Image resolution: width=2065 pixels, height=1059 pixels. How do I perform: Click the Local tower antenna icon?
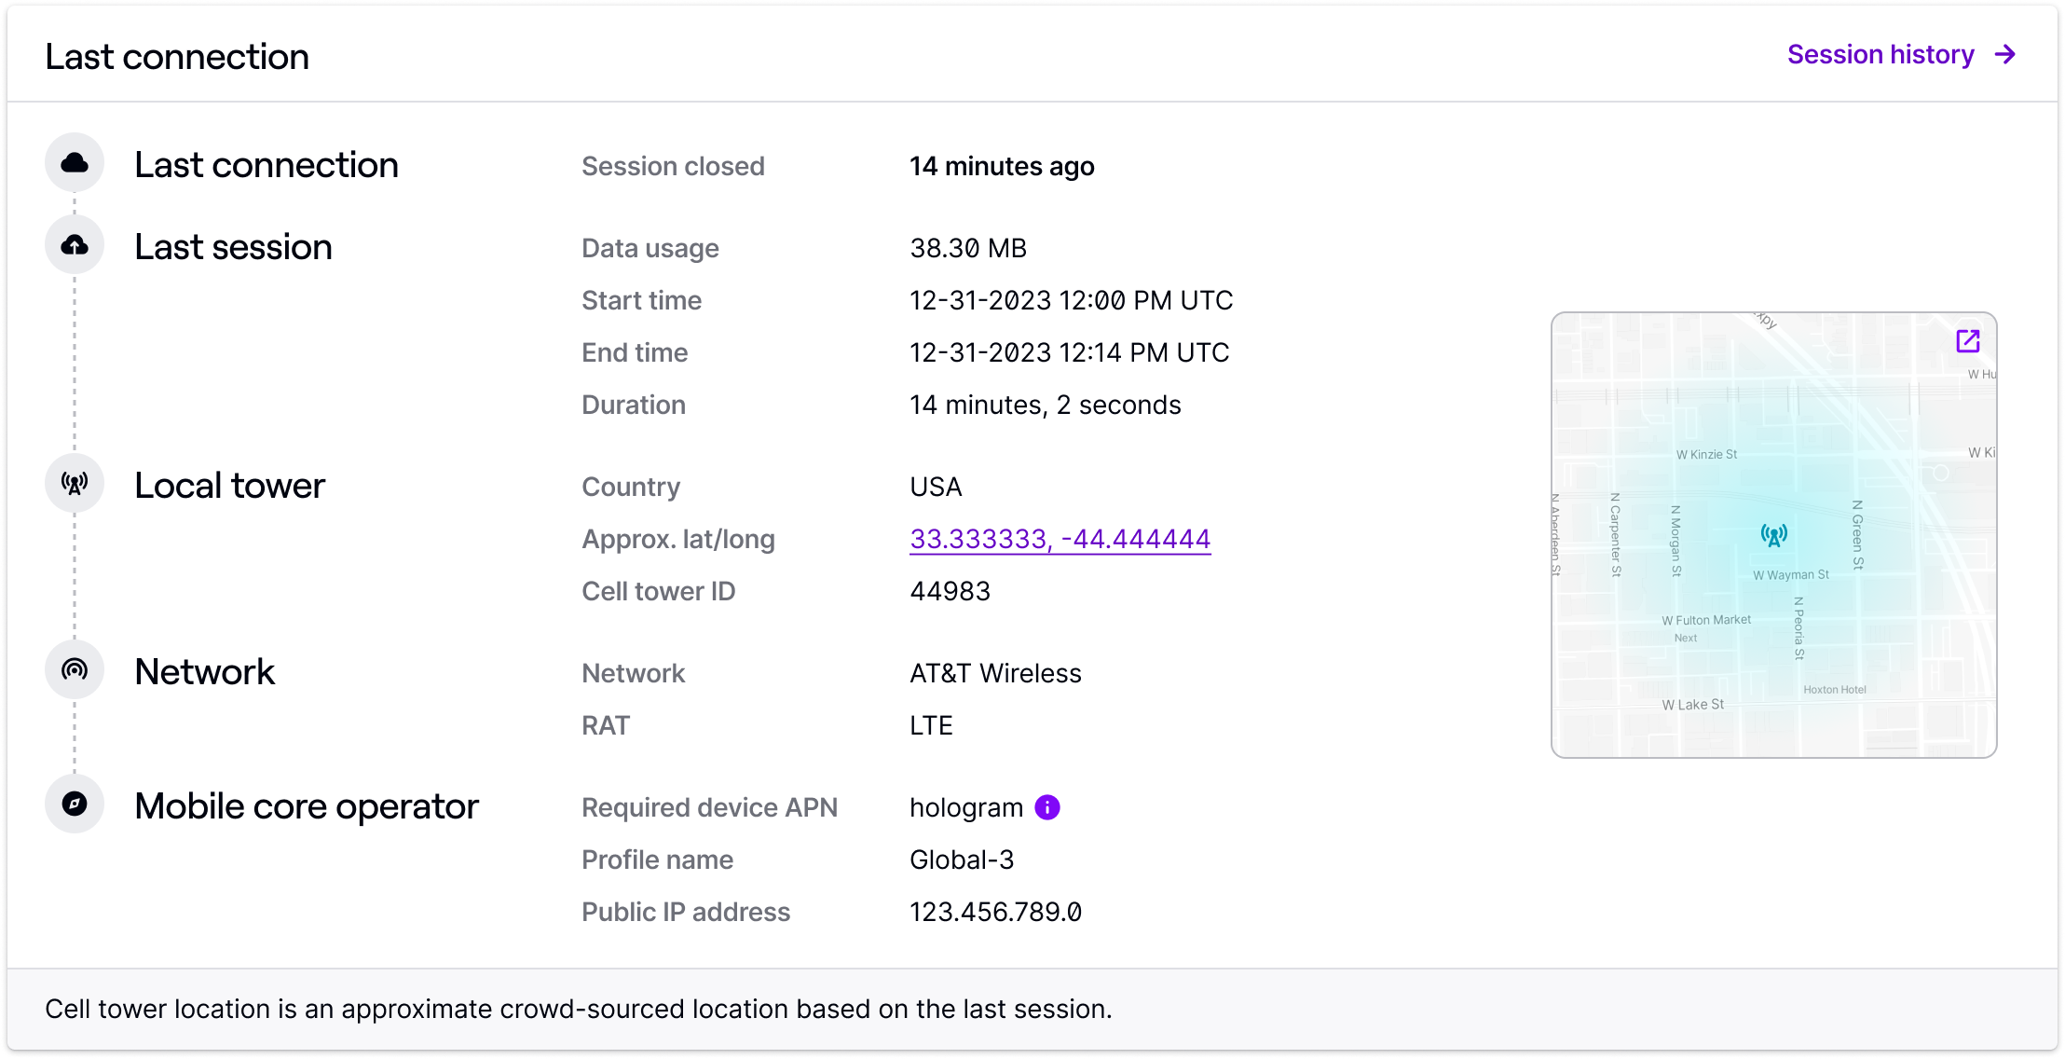click(75, 483)
